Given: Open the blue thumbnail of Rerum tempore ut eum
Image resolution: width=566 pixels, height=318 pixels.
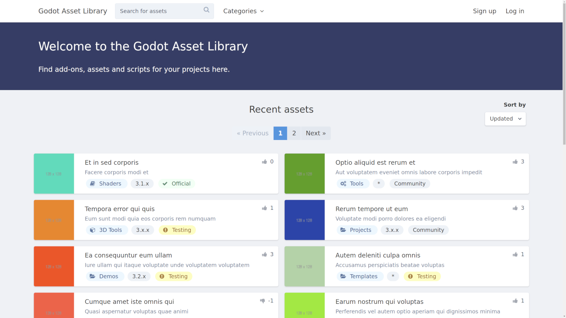Looking at the screenshot, I should click(305, 220).
